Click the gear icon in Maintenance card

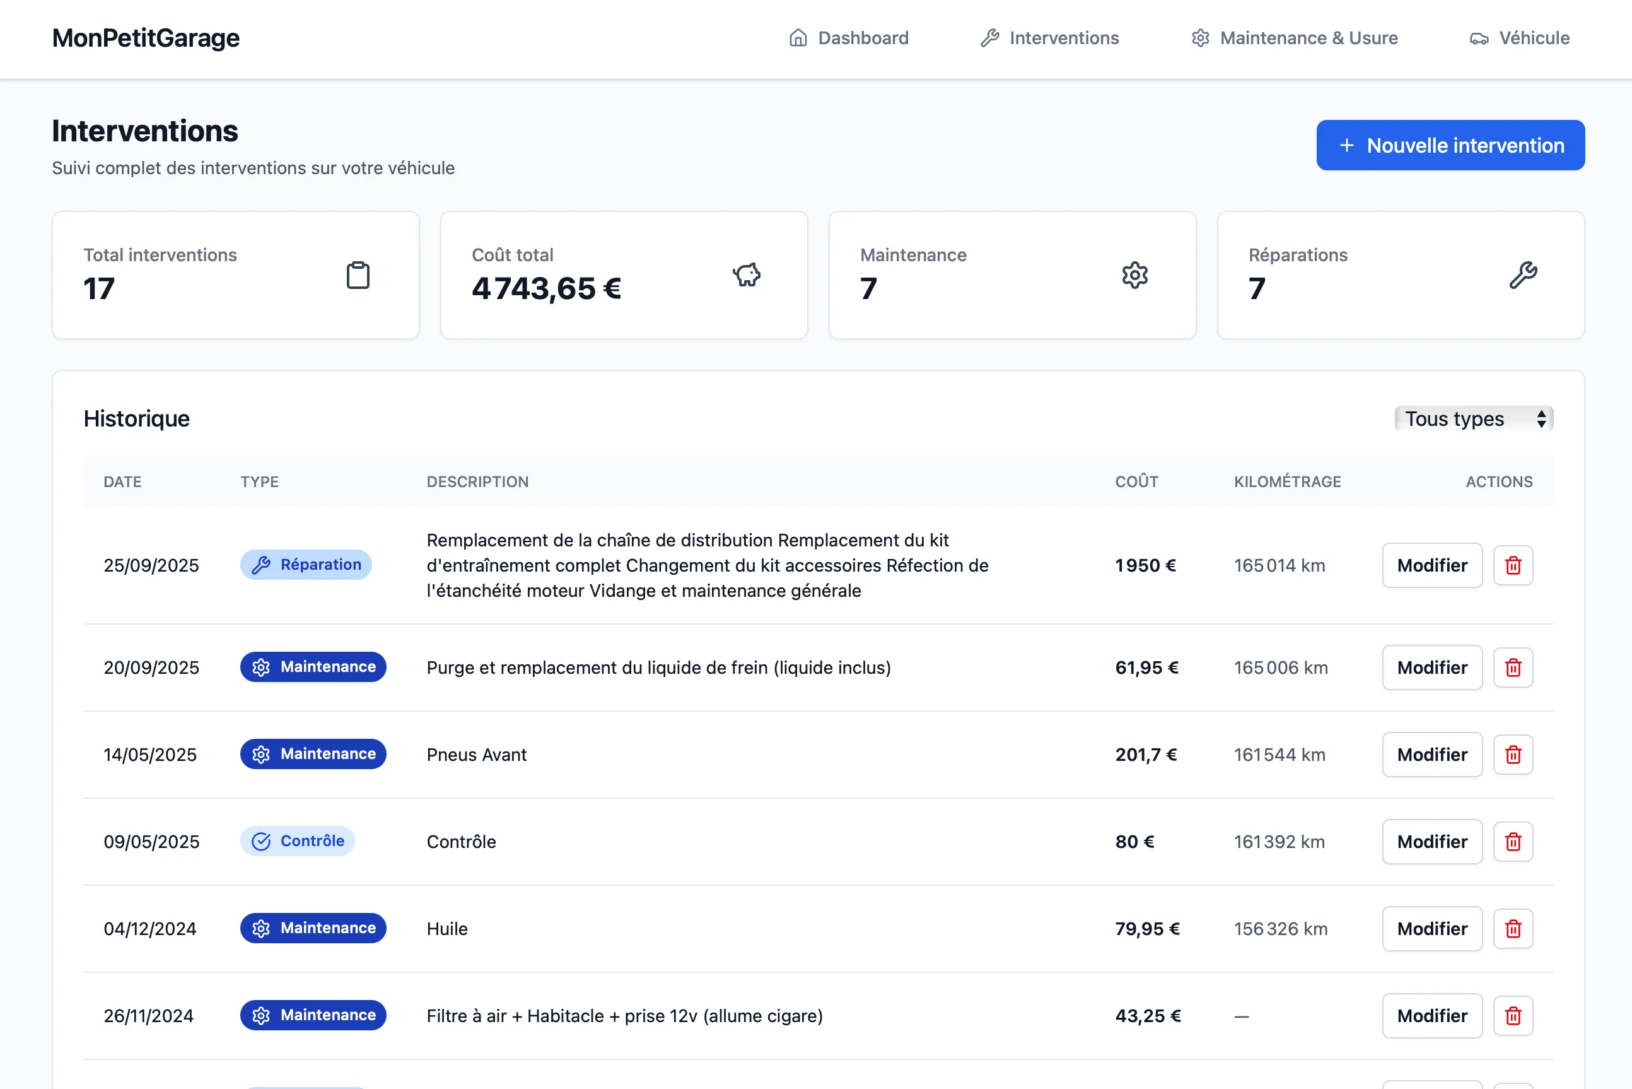click(1134, 275)
